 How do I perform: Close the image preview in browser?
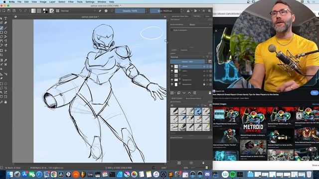click(x=216, y=31)
